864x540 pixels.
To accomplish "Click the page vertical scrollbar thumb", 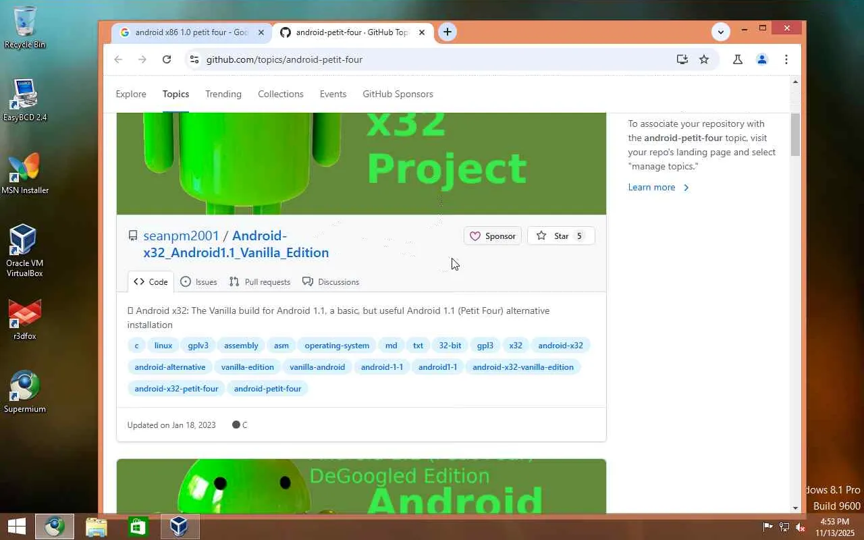I will [795, 135].
